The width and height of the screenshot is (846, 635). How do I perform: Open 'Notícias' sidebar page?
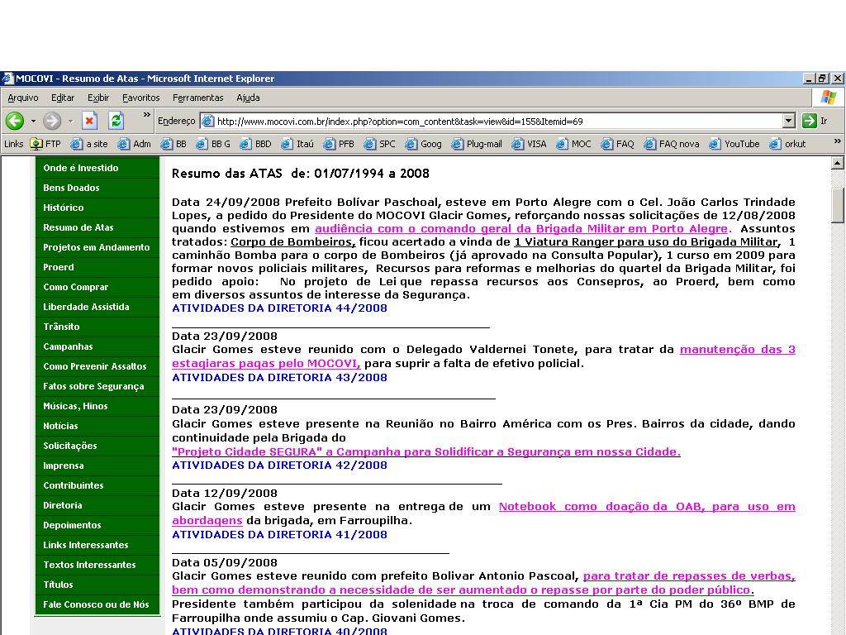point(97,426)
